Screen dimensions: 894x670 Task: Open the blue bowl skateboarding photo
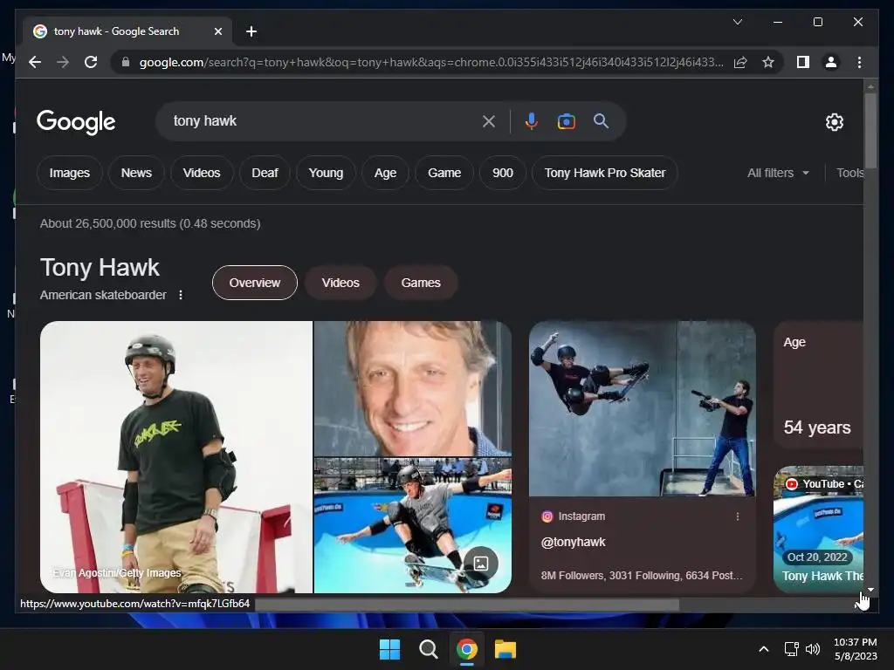coord(413,525)
